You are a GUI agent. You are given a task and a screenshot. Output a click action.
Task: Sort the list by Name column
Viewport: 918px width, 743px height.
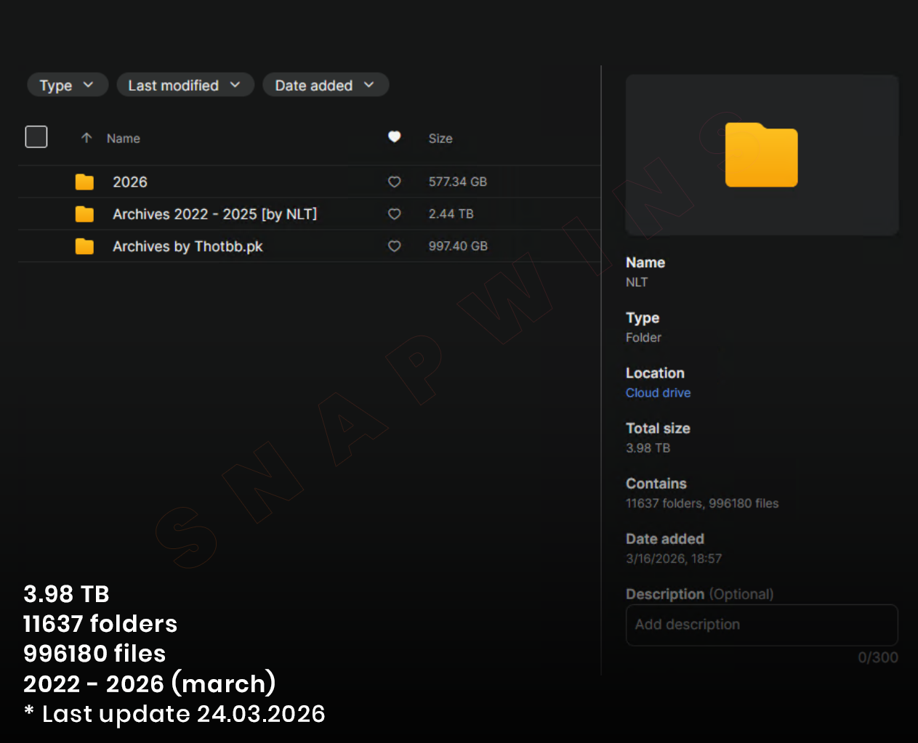(124, 138)
